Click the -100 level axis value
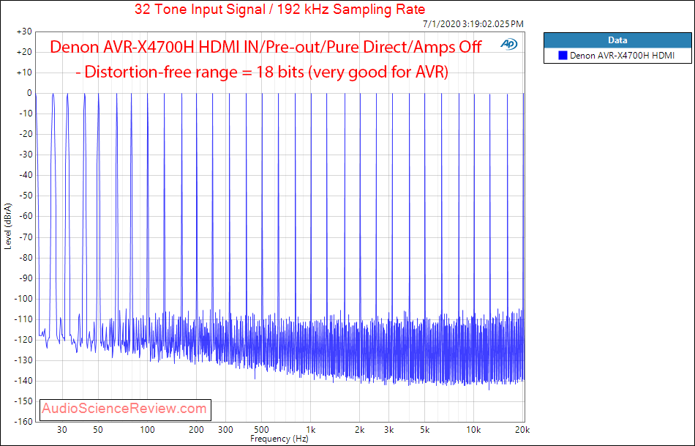The image size is (695, 446). click(x=23, y=299)
